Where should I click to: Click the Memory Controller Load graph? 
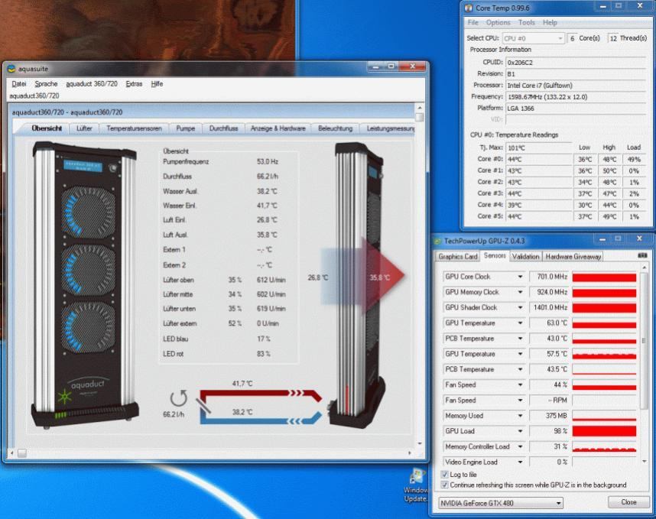point(604,446)
